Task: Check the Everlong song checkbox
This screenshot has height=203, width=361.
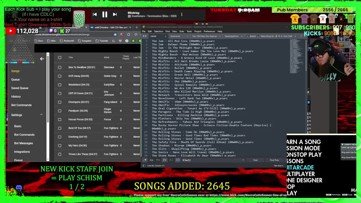Action: [x=60, y=137]
